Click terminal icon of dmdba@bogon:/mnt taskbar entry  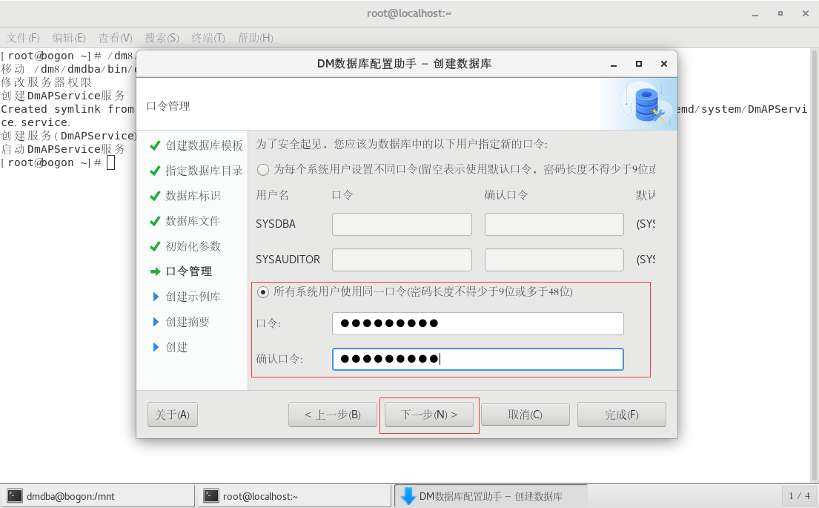(x=15, y=495)
